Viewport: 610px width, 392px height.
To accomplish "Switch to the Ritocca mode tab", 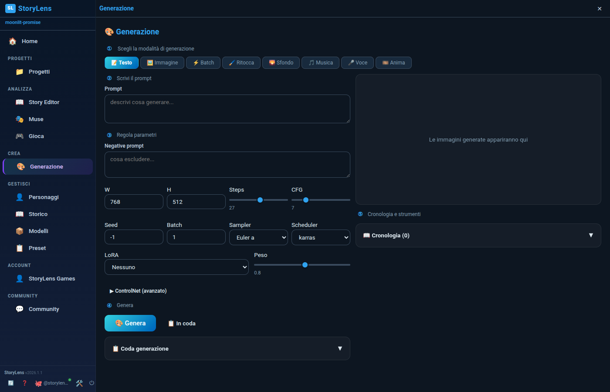I will [x=241, y=63].
